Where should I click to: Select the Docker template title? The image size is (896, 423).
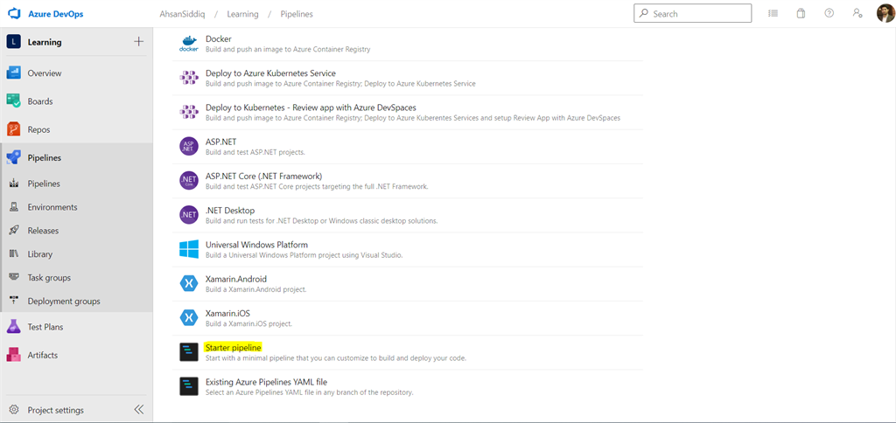218,38
